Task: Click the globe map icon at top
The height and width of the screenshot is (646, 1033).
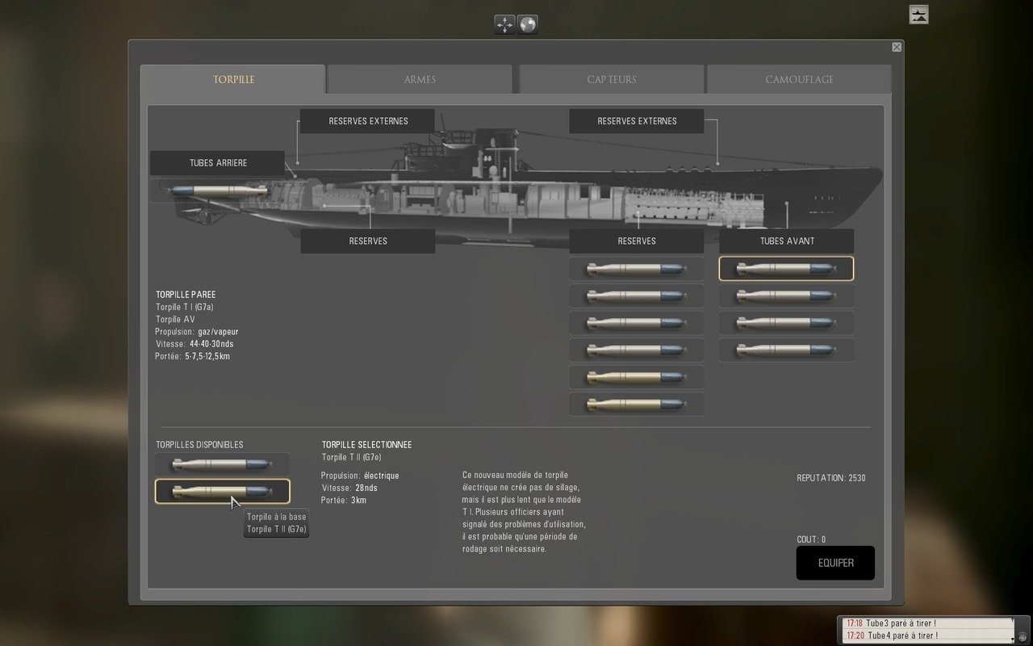Action: pyautogui.click(x=528, y=25)
